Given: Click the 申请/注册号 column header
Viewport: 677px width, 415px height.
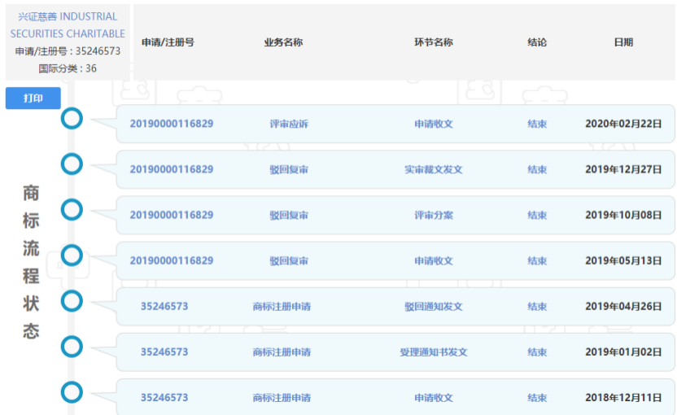Looking at the screenshot, I should click(168, 42).
